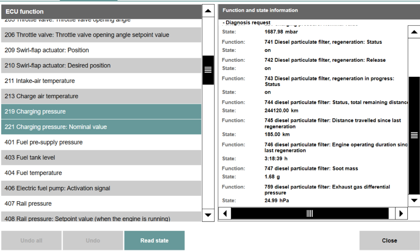This screenshot has width=420, height=251.
Task: Pick 406 Electric fuel pump: Activation signal
Action: (101, 188)
